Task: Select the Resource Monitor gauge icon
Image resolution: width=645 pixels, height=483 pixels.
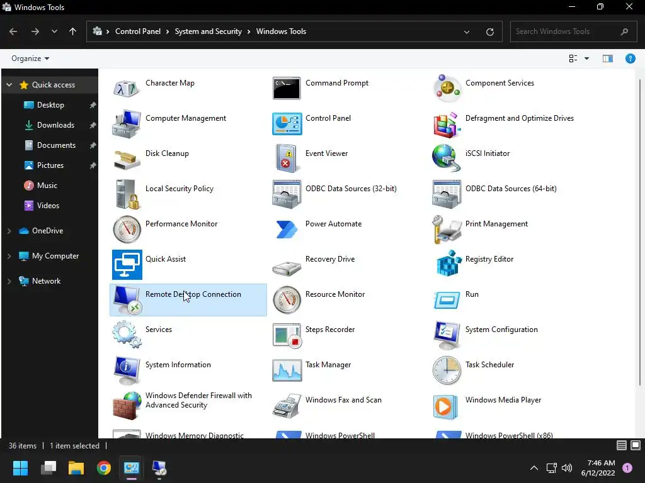Action: click(287, 300)
